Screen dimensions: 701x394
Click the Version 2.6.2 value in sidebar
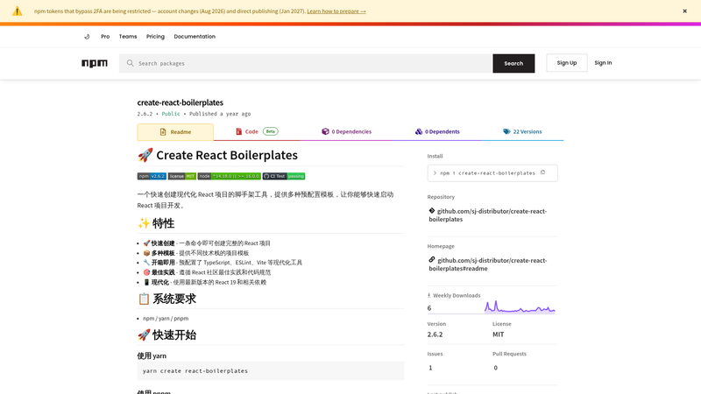435,334
